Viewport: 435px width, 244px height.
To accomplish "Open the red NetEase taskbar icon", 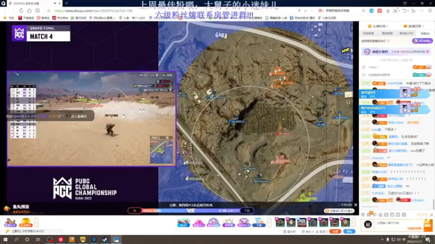I will tap(60, 239).
